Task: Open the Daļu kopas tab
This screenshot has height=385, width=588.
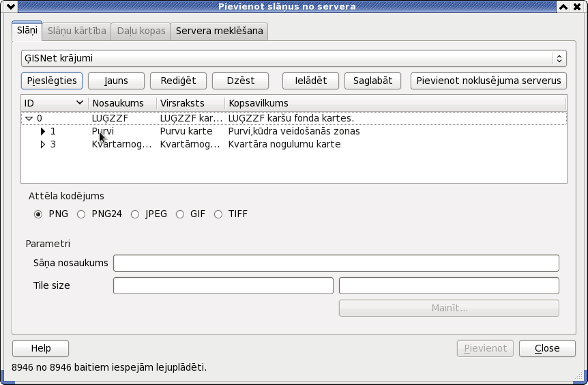Action: pyautogui.click(x=141, y=31)
